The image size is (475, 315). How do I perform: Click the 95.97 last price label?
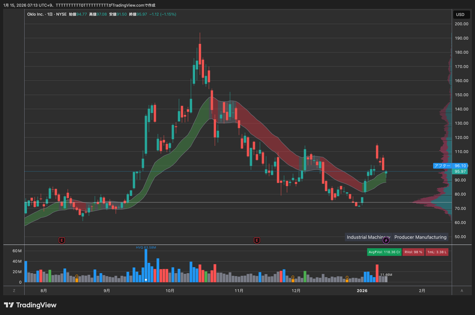(460, 171)
